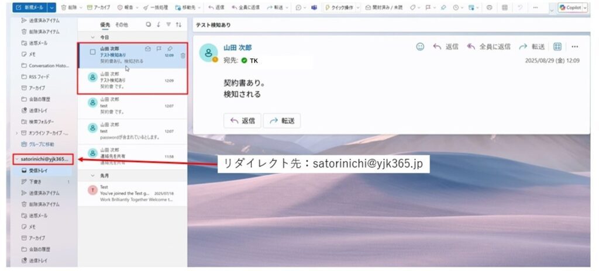Mark selected email as read via envelope icon
This screenshot has height=271, width=599.
(x=148, y=49)
